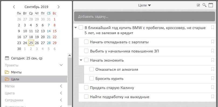The height and width of the screenshot is (107, 218).
Task: Check off the BMW purchase goal
Action: click(x=81, y=27)
